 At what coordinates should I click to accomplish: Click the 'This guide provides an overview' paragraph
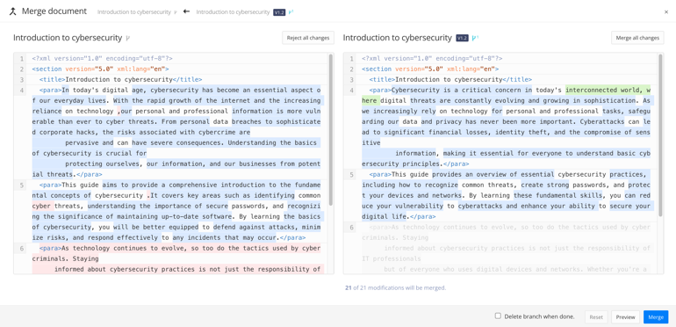[x=507, y=195]
